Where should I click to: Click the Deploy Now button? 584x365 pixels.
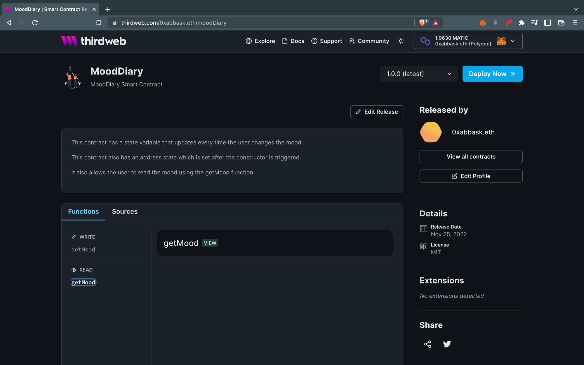tap(492, 74)
